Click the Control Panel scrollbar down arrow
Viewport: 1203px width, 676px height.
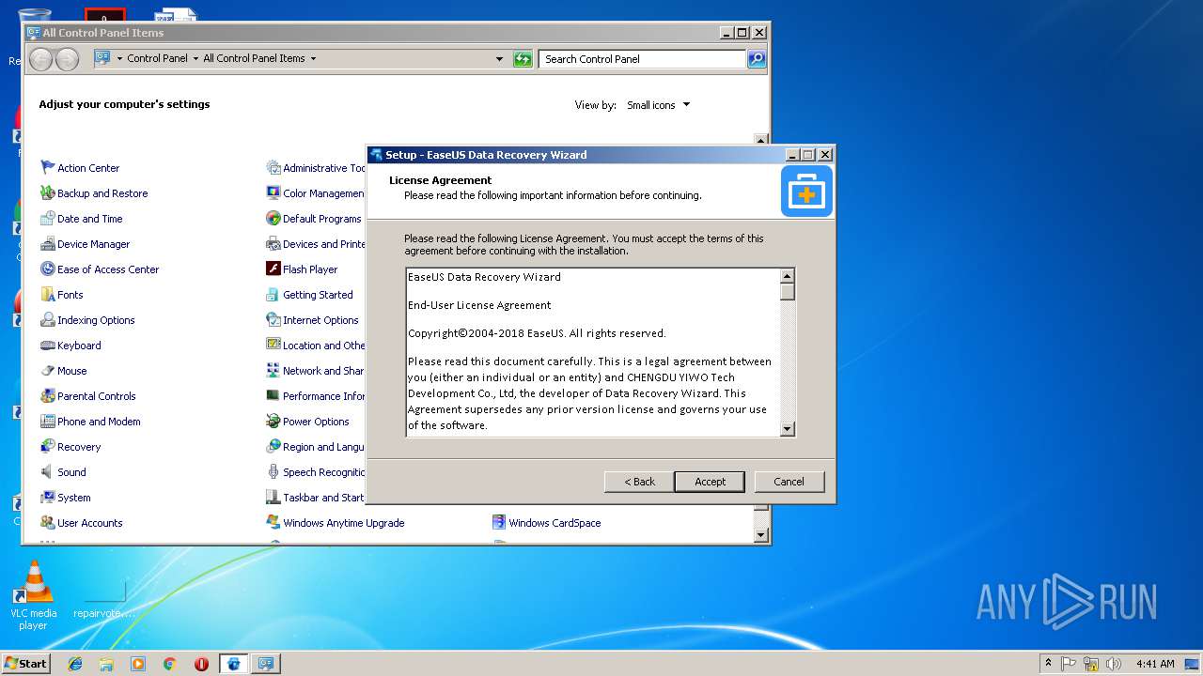pyautogui.click(x=761, y=535)
